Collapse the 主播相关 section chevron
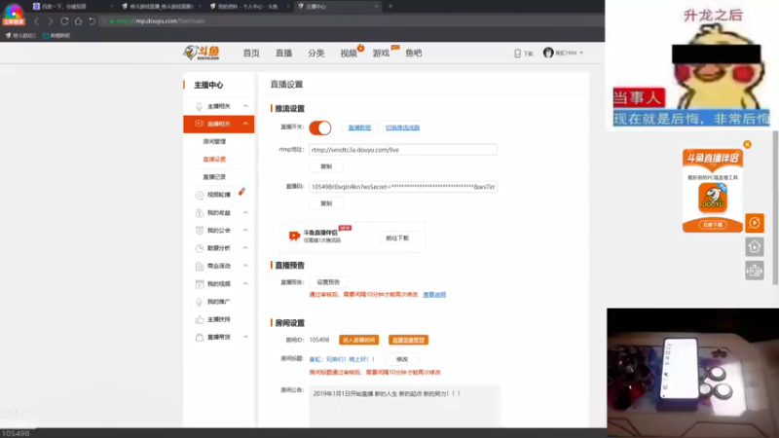The width and height of the screenshot is (779, 438). pyautogui.click(x=245, y=106)
